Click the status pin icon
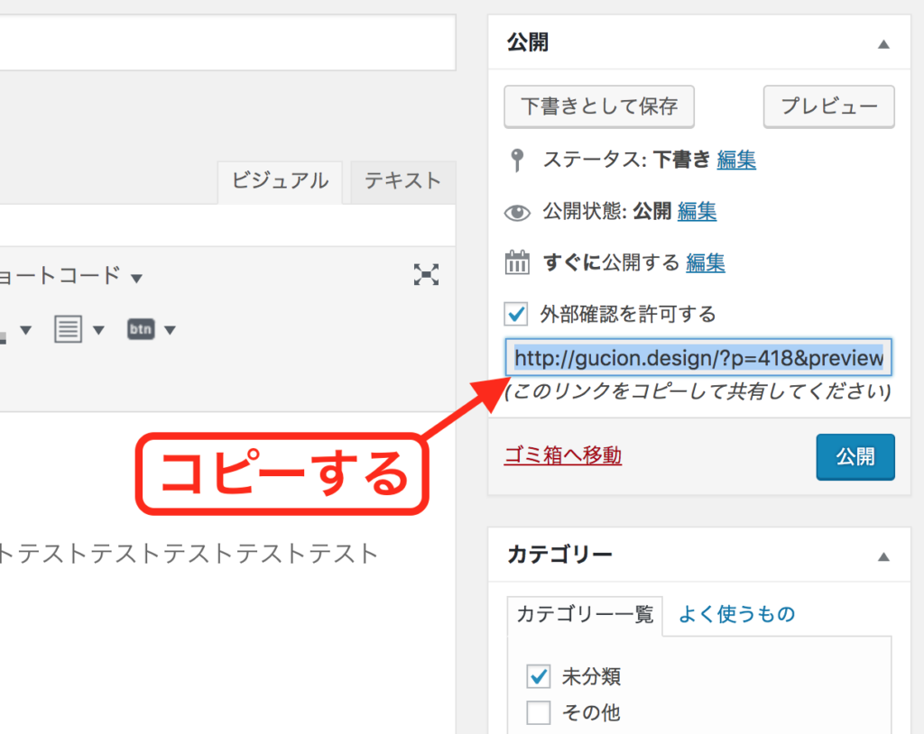Viewport: 924px width, 734px height. pyautogui.click(x=516, y=161)
